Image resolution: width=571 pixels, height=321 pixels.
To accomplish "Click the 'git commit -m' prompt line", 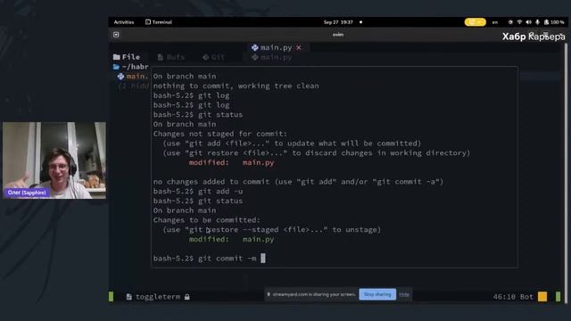I will 210,259.
